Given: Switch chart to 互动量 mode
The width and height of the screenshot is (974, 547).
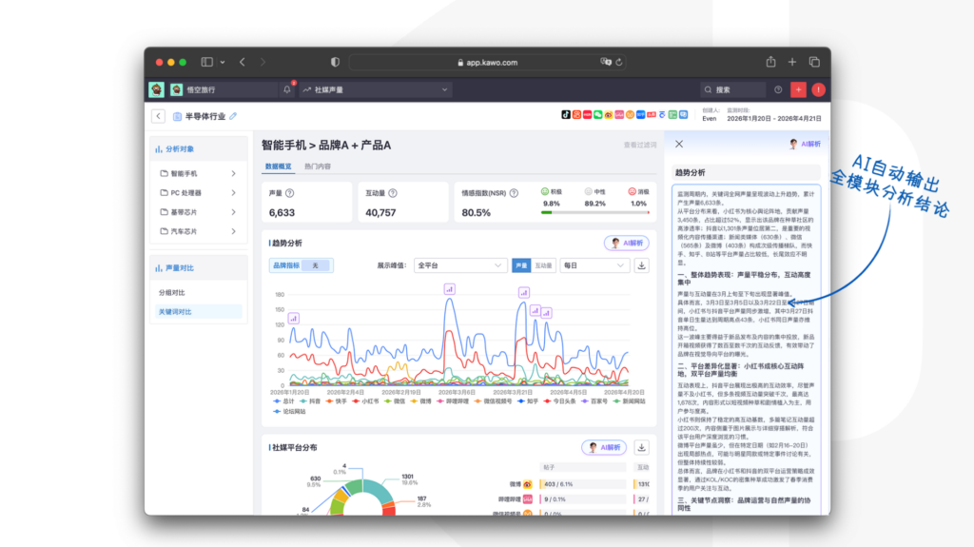Looking at the screenshot, I should pyautogui.click(x=543, y=265).
